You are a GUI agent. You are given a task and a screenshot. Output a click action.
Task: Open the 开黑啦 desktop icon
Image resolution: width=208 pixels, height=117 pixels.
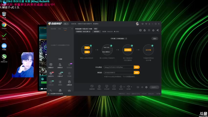pos(4,47)
